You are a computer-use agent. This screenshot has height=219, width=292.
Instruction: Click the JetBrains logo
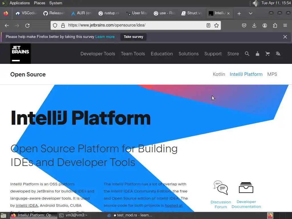coord(21,54)
